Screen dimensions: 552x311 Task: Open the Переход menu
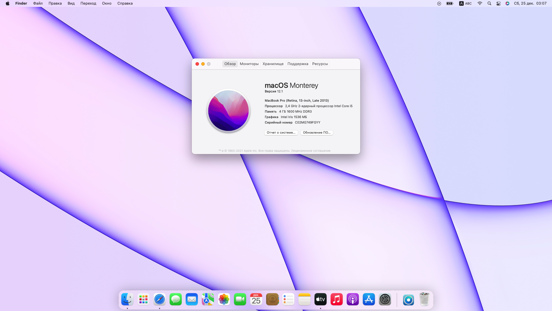pos(88,3)
